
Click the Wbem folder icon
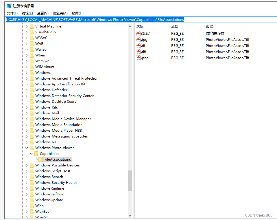click(x=32, y=55)
